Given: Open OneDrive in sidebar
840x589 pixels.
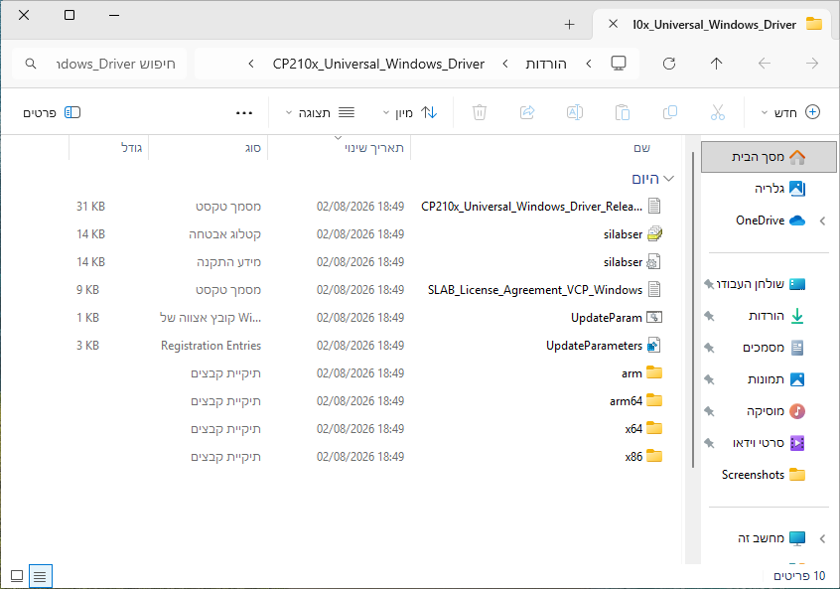Looking at the screenshot, I should [x=770, y=221].
